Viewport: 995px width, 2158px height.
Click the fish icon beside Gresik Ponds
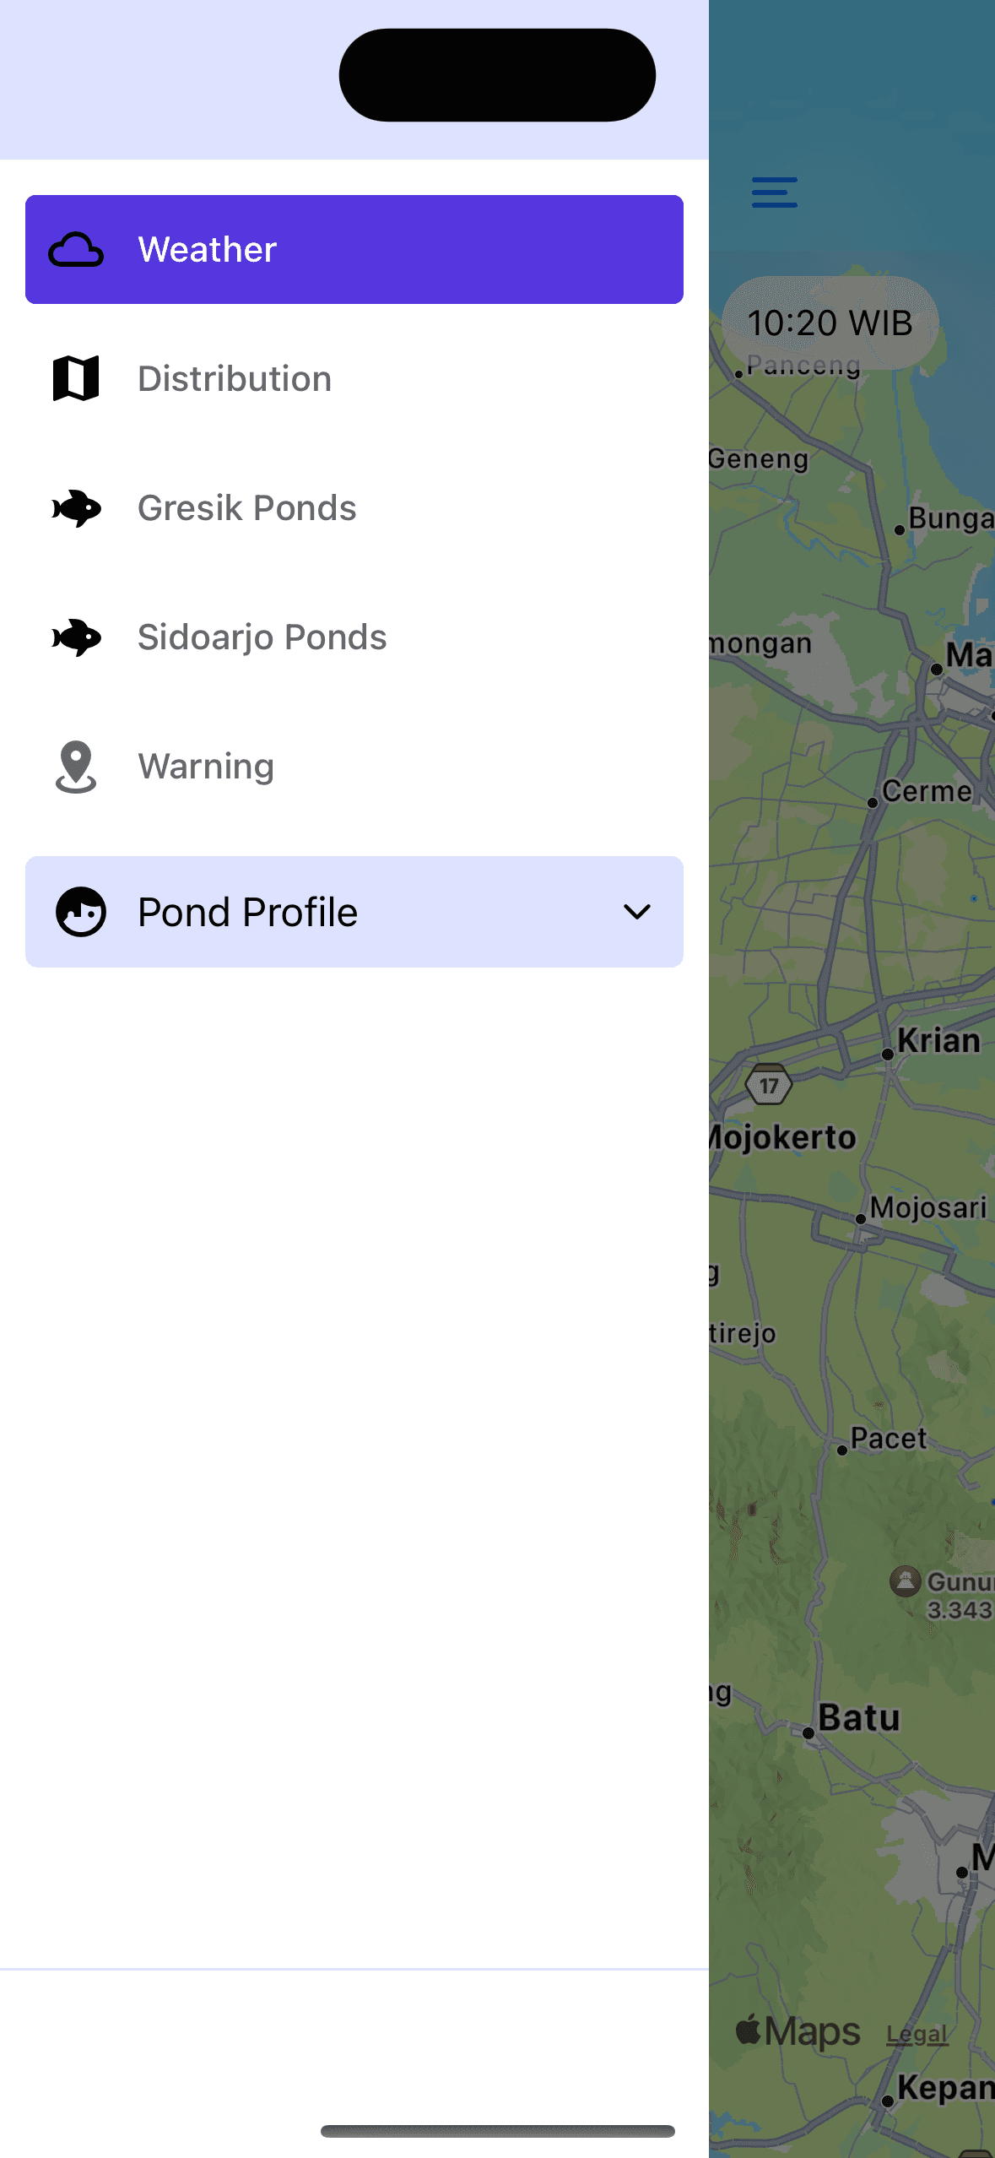tap(76, 508)
